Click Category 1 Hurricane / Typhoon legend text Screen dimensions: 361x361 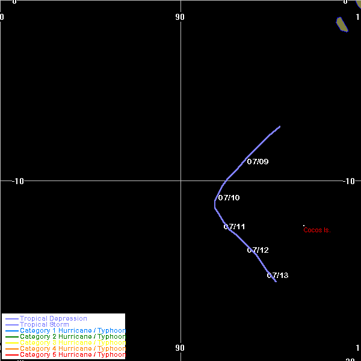(x=72, y=330)
